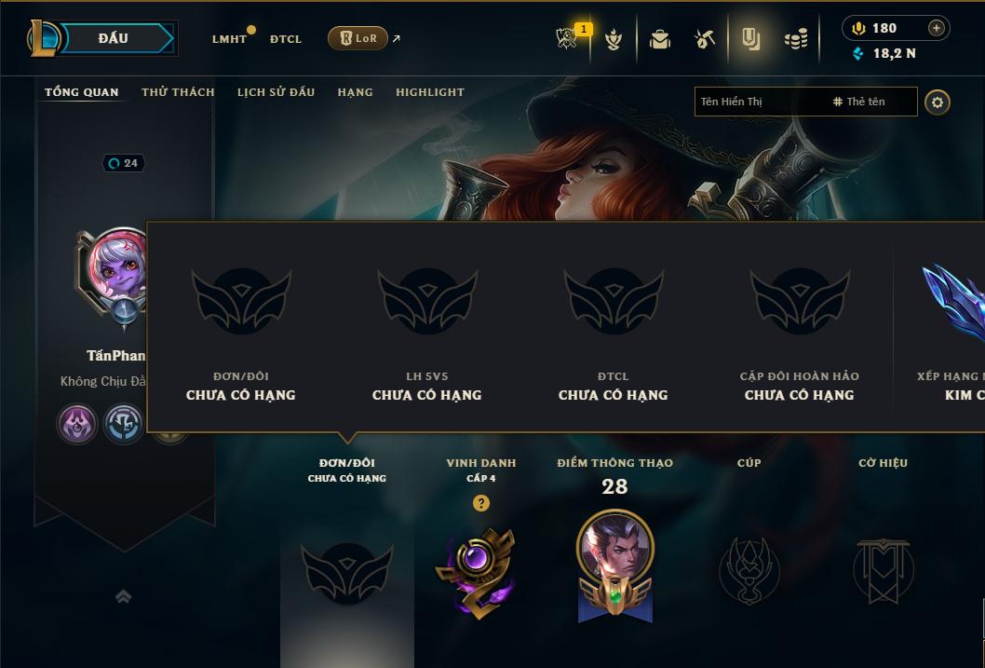Open the profile icon in the top bar
The image size is (985, 668).
point(750,39)
